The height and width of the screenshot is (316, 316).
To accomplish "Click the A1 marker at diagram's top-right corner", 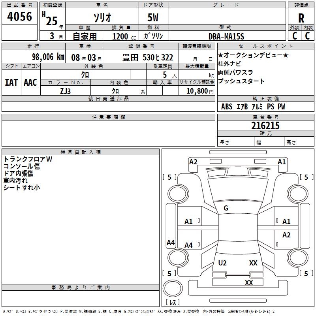I will click(282, 162).
